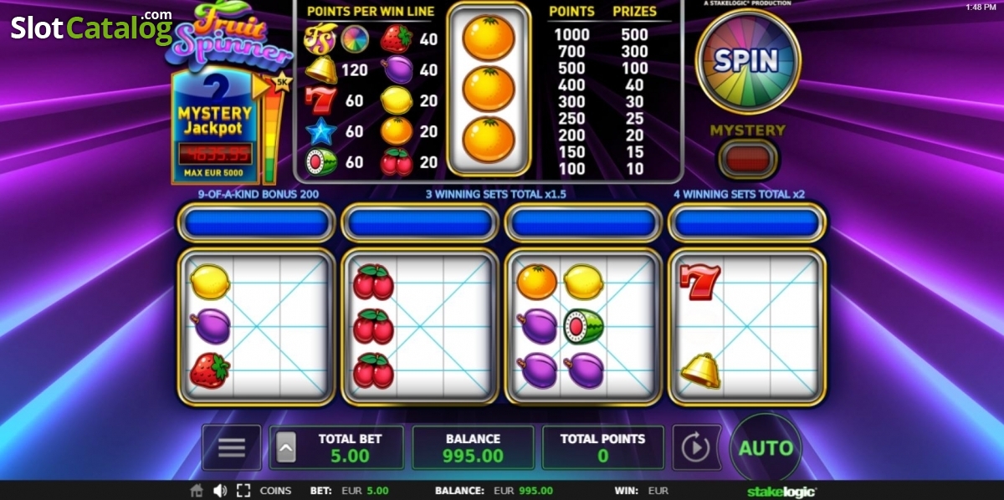Mute sound with the speaker icon
This screenshot has height=500, width=1004.
(220, 491)
